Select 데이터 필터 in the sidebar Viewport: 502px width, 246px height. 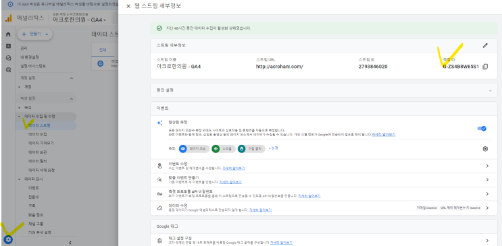(37, 161)
